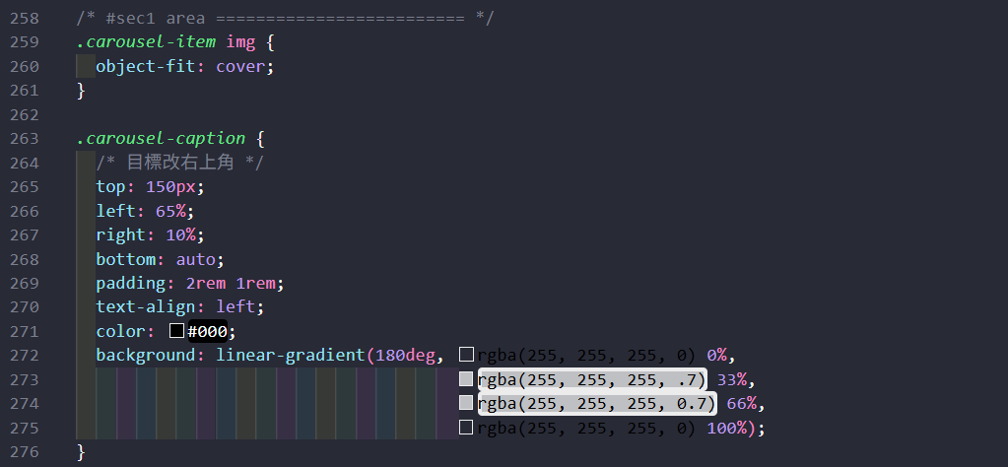
Task: Click the black #000 color swatch
Action: 177,331
